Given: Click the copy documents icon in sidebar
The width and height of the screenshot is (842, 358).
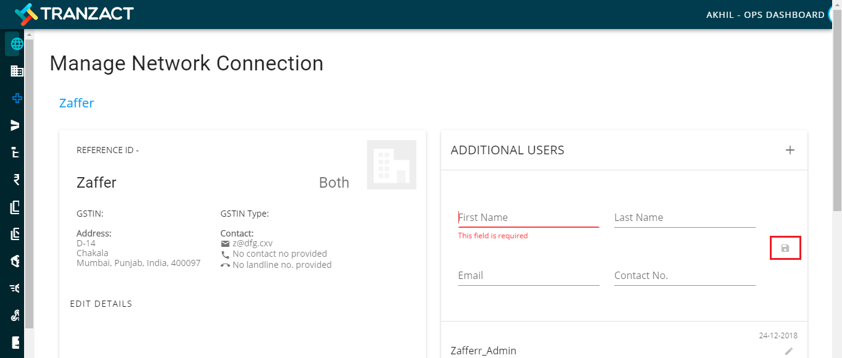Looking at the screenshot, I should [17, 207].
